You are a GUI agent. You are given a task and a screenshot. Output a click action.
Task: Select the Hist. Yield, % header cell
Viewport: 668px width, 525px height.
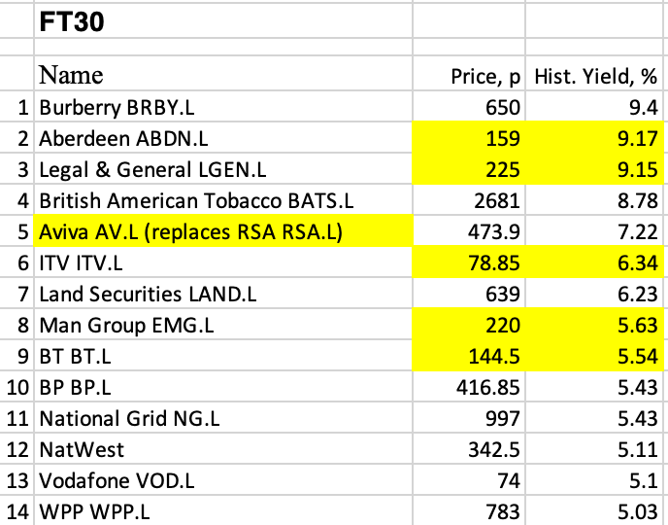pyautogui.click(x=594, y=73)
